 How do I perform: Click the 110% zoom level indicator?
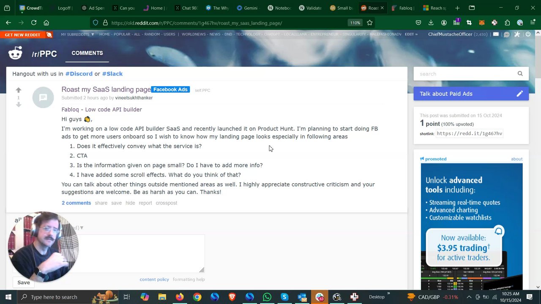pyautogui.click(x=355, y=23)
